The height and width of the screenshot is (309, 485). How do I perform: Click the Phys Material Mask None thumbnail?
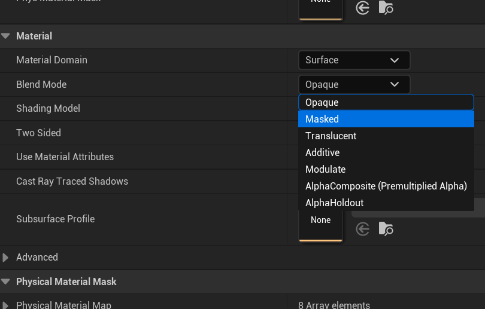(320, 7)
